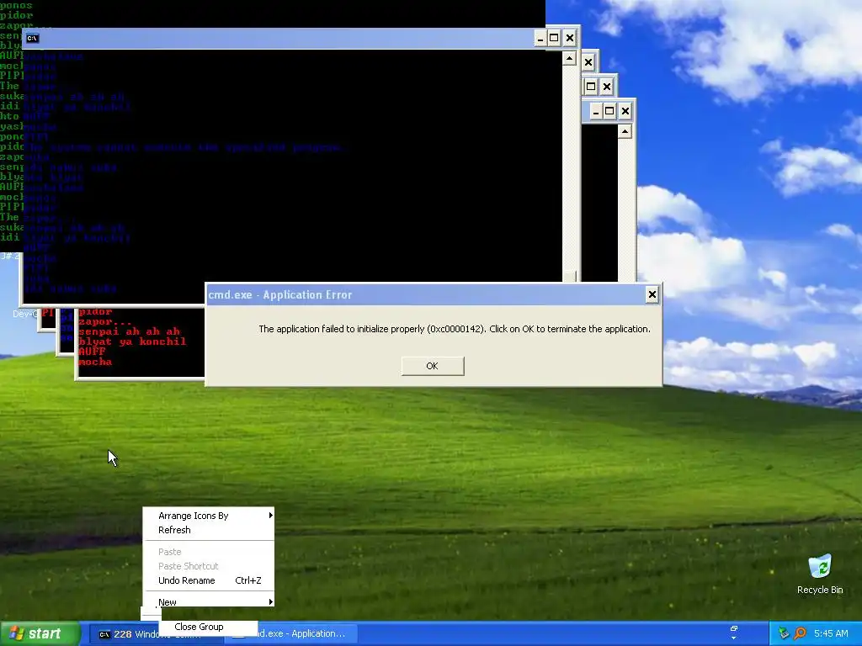
Task: Open the New submenu in the context menu
Action: [x=209, y=602]
